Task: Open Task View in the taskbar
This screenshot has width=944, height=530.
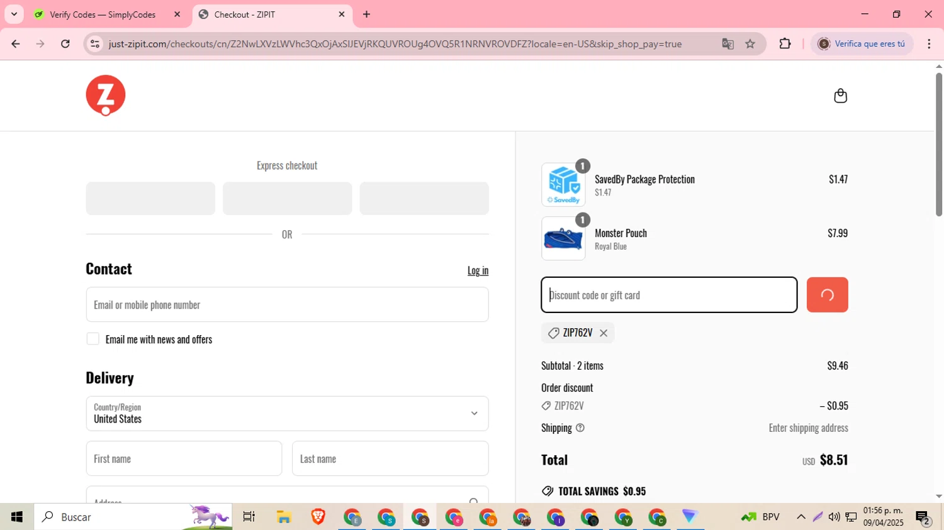Action: (249, 517)
